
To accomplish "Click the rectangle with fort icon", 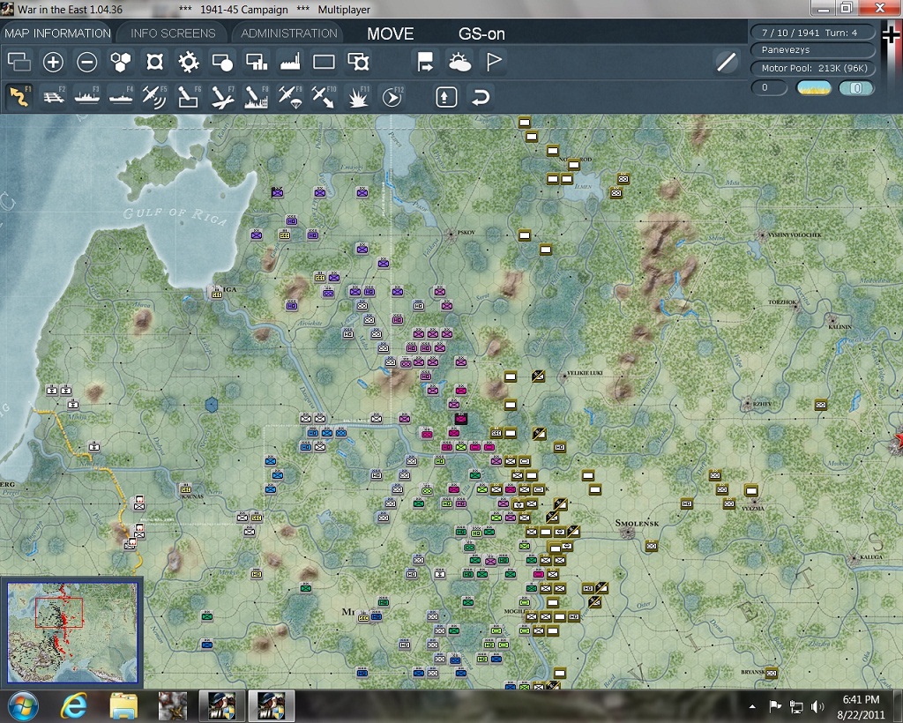I will tap(358, 62).
